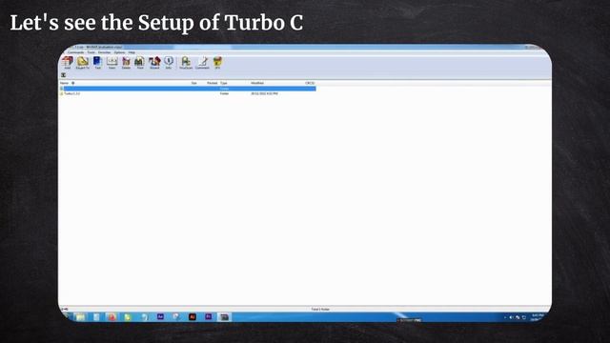Click the Info toolbar icon

pos(169,63)
